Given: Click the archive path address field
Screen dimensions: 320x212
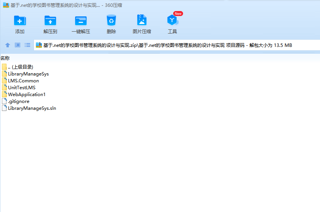Looking at the screenshot, I should pos(177,45).
